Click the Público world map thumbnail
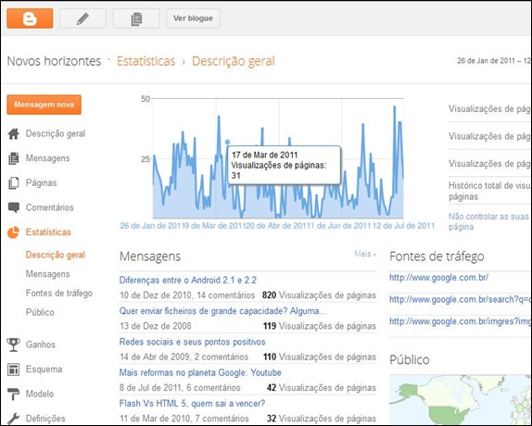Screen dimensions: 532x426 pos(461,399)
